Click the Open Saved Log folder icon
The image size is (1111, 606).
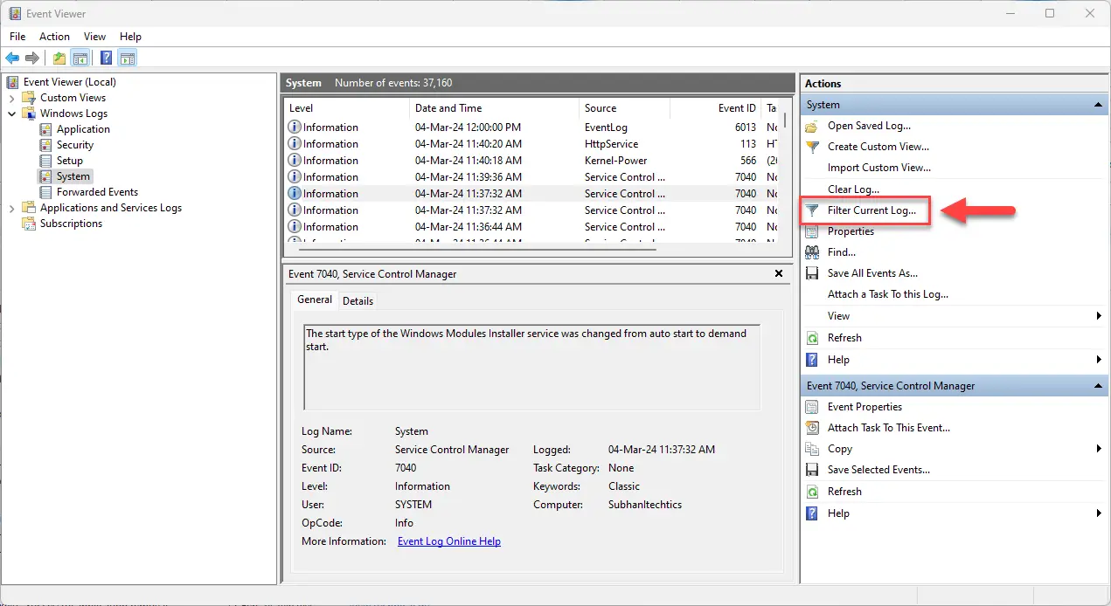812,126
